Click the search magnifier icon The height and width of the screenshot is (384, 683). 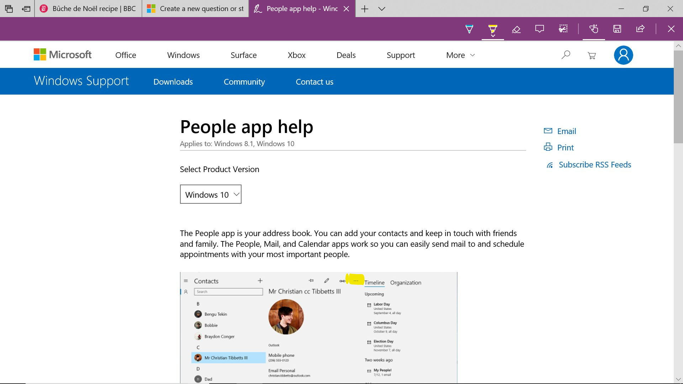tap(566, 55)
